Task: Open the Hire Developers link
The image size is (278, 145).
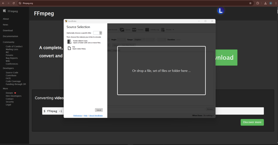Action: (x=13, y=96)
